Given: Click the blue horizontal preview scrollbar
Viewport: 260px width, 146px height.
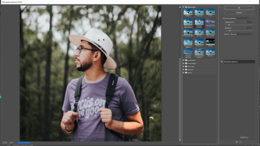Looking at the screenshot, I should pos(24,142).
